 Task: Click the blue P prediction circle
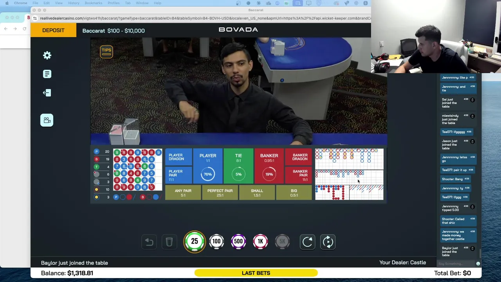(x=116, y=197)
